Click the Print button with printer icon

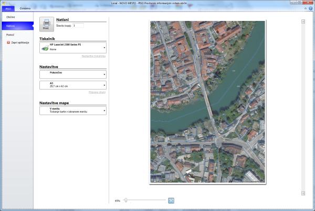click(46, 25)
